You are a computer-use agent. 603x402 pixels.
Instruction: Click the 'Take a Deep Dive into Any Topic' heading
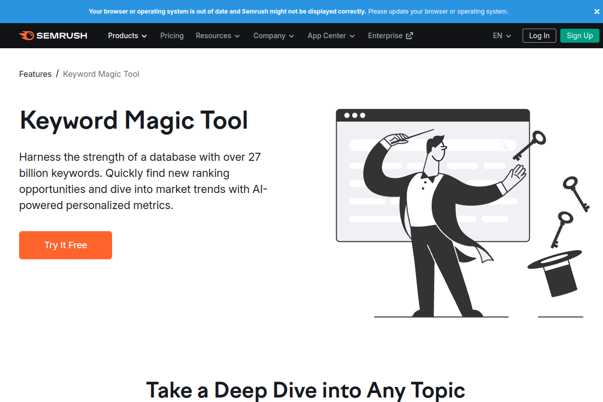tap(306, 390)
